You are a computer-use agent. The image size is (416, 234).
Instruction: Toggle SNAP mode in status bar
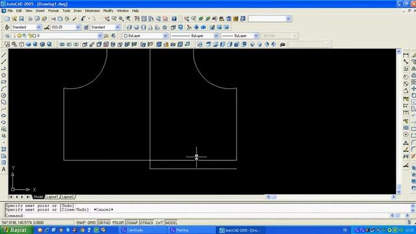pos(81,222)
